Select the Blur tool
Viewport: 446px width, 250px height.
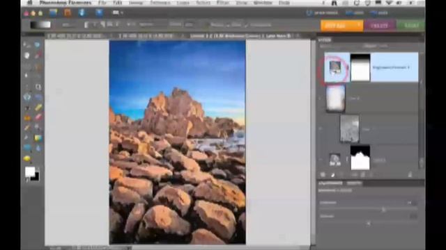pyautogui.click(x=38, y=148)
